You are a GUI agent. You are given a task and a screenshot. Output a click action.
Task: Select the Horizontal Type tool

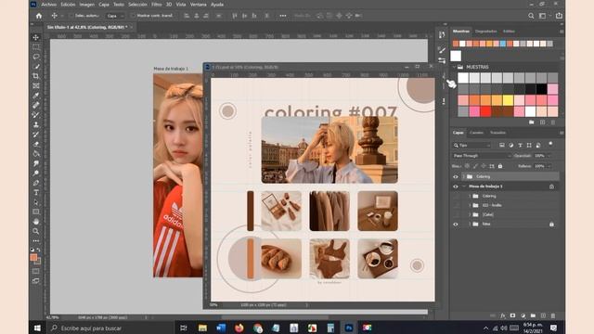click(36, 192)
